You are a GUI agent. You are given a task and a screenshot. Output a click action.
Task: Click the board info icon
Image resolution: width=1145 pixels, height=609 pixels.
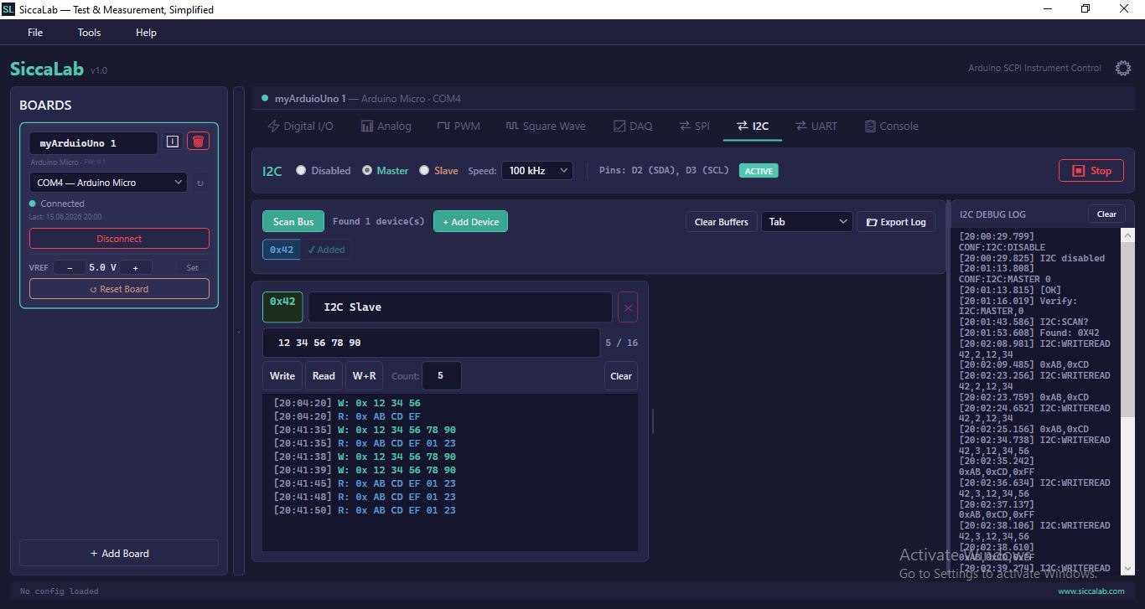pyautogui.click(x=172, y=142)
